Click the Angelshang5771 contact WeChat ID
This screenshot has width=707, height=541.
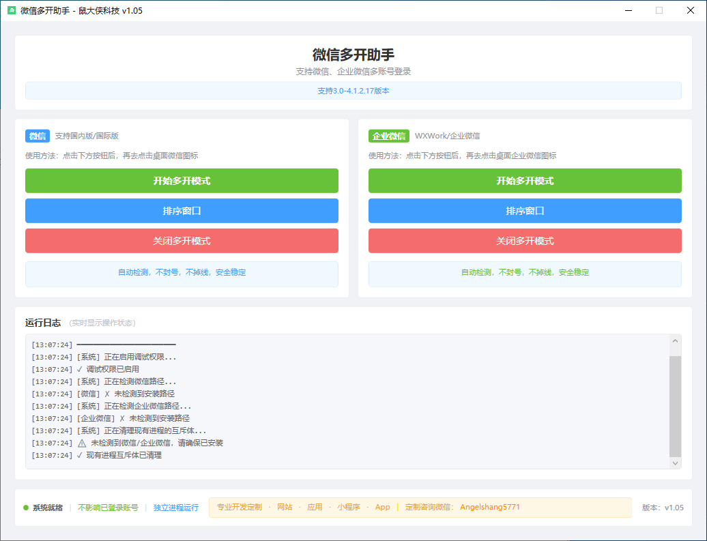[490, 508]
